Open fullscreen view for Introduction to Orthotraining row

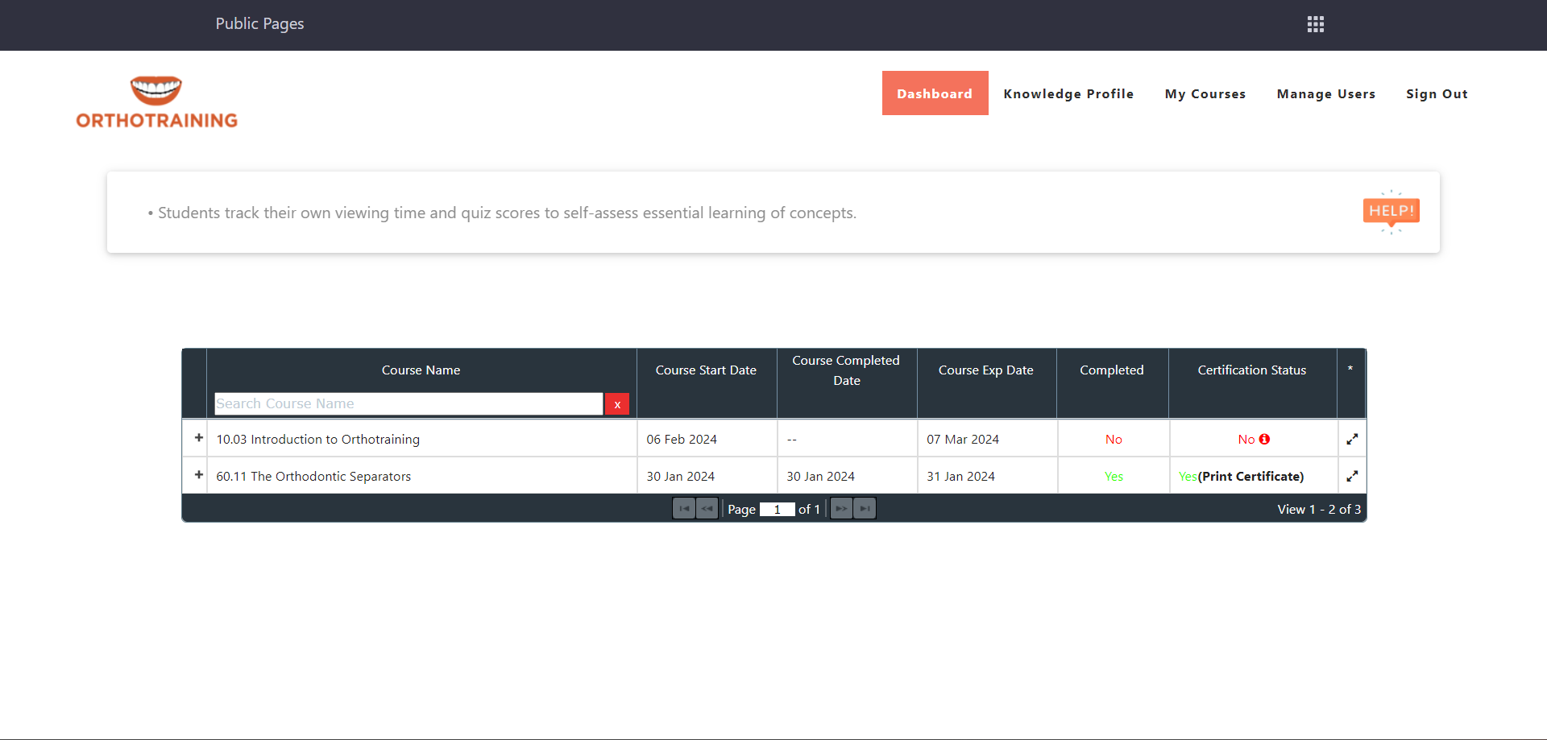click(x=1351, y=439)
